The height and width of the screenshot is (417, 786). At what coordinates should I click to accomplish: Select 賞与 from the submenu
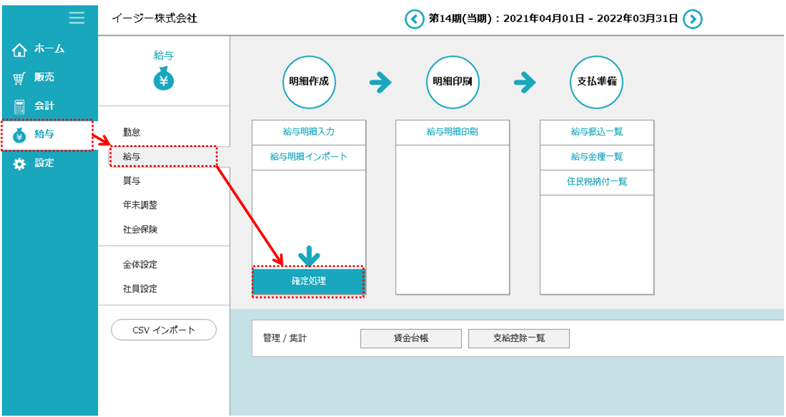coord(131,181)
